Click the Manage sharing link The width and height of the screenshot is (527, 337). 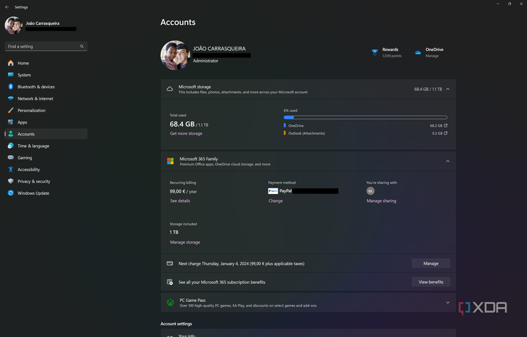click(x=381, y=200)
